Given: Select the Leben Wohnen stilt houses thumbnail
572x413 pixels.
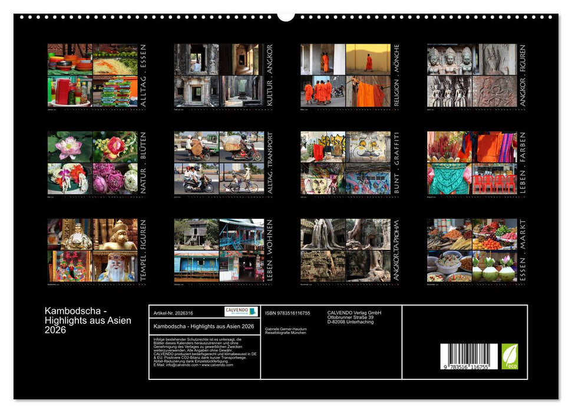Looking at the screenshot, I should [x=219, y=250].
